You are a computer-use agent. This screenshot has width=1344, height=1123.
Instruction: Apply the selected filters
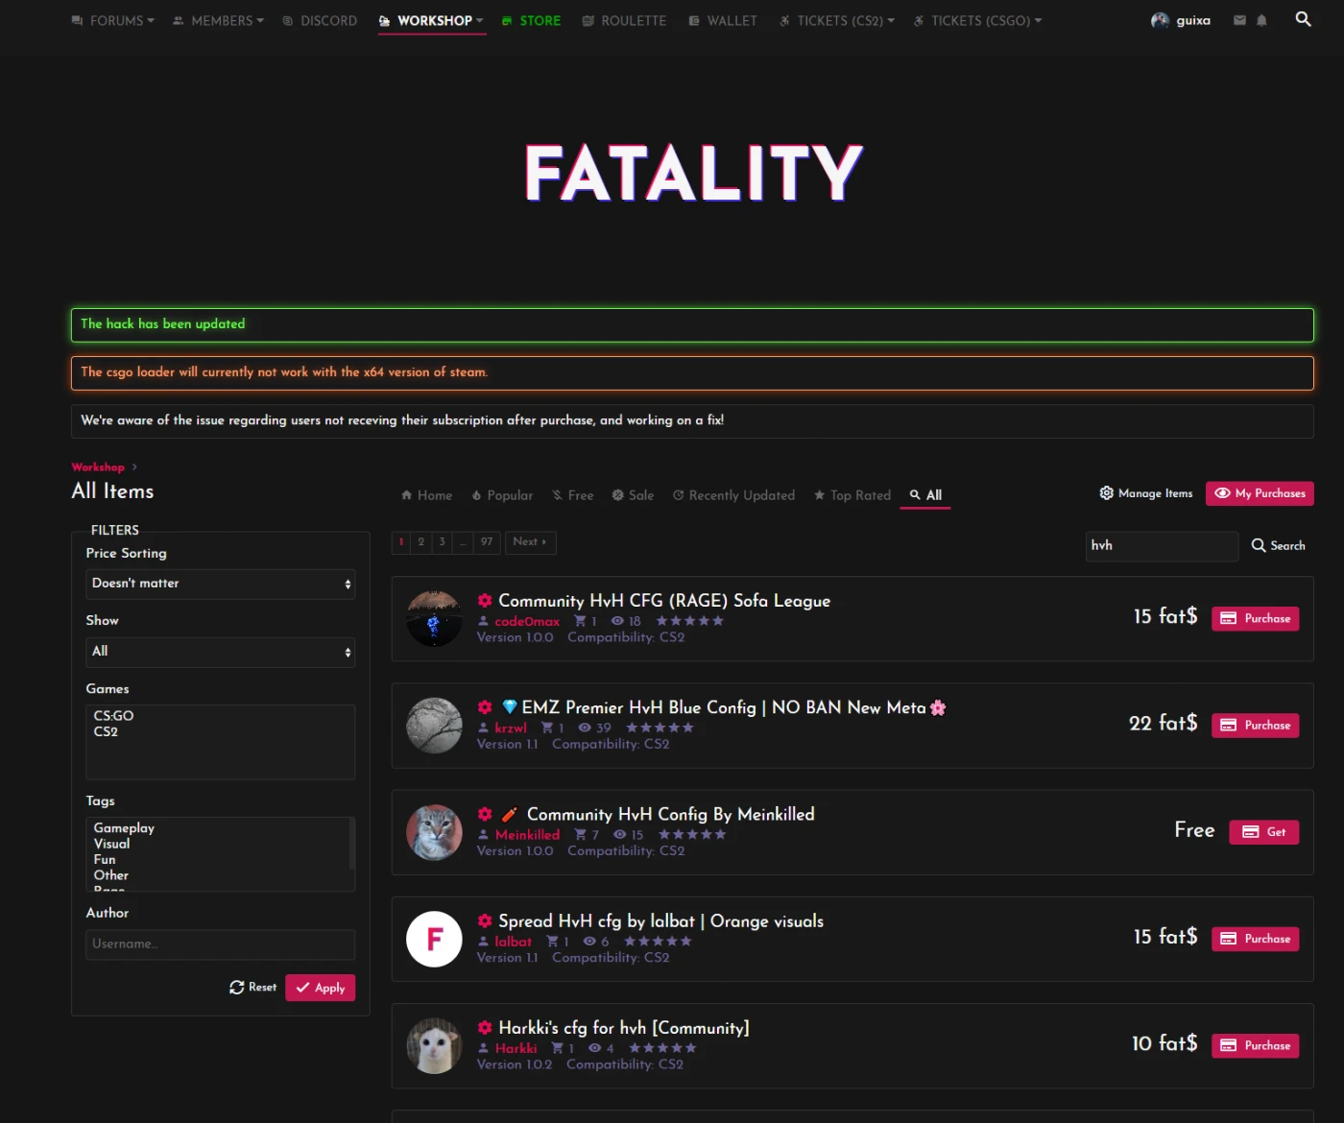coord(320,988)
